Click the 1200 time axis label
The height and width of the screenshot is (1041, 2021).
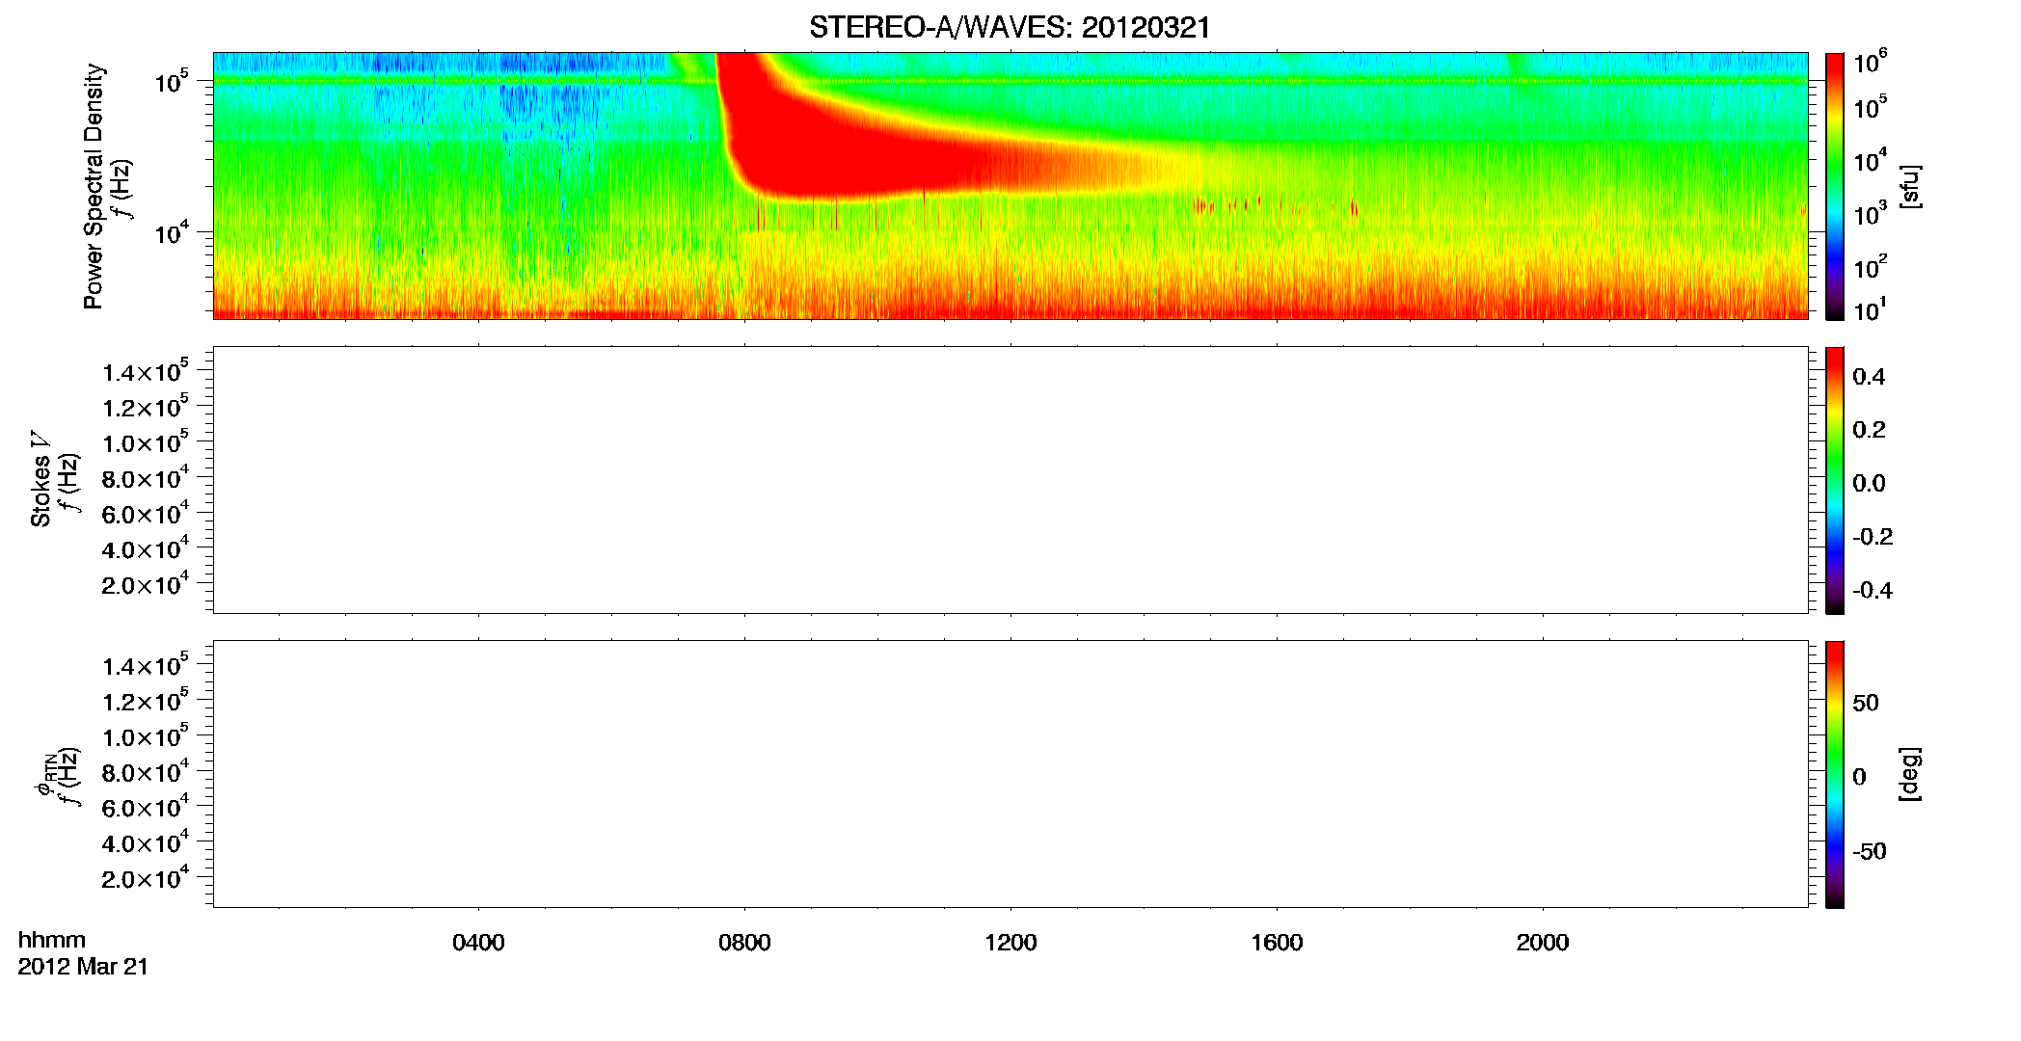tap(1010, 943)
